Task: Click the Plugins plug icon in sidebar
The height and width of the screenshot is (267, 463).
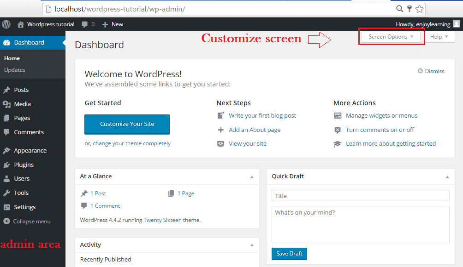Action: 6,165
